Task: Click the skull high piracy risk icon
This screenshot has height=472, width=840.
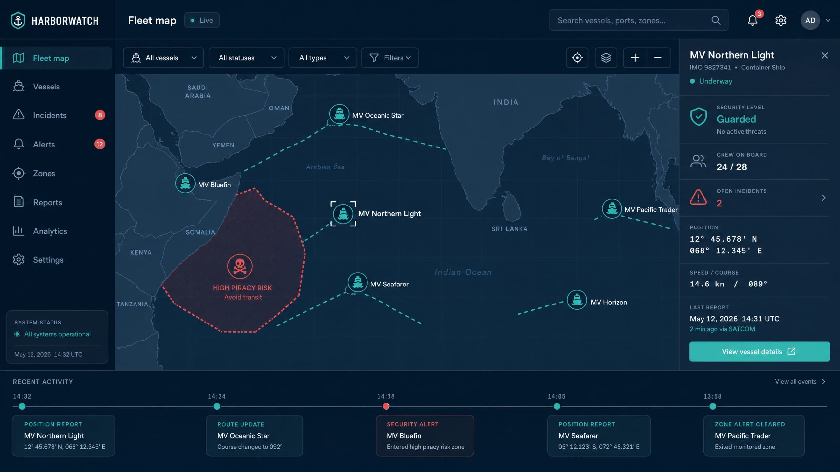Action: point(240,266)
